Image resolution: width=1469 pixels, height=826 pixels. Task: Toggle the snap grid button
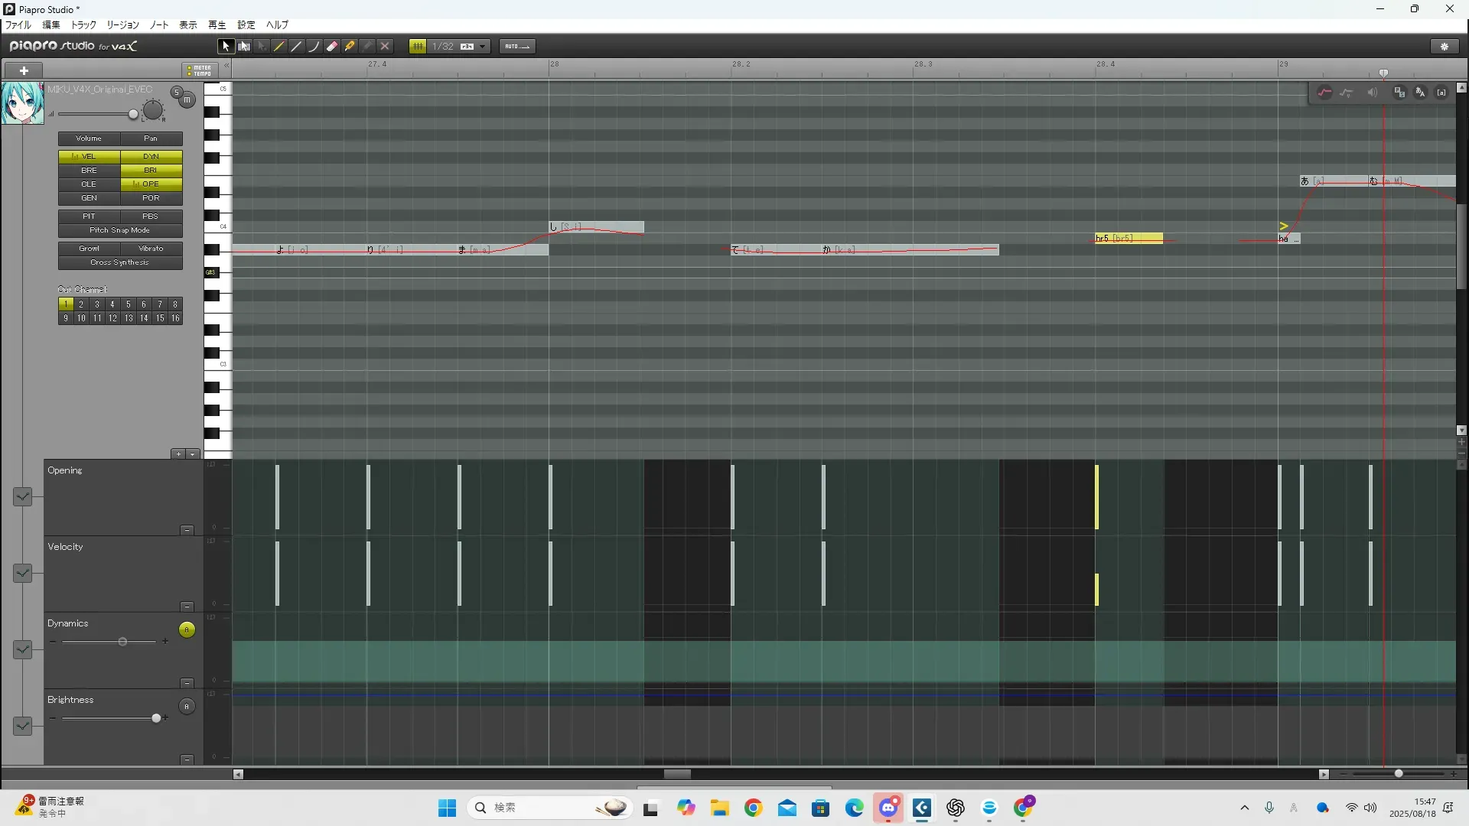(x=418, y=47)
